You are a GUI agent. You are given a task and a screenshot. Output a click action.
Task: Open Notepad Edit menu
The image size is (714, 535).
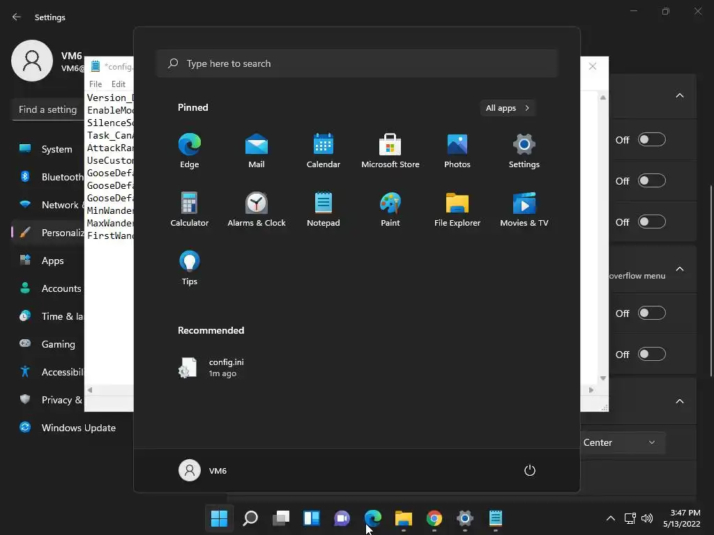click(119, 84)
